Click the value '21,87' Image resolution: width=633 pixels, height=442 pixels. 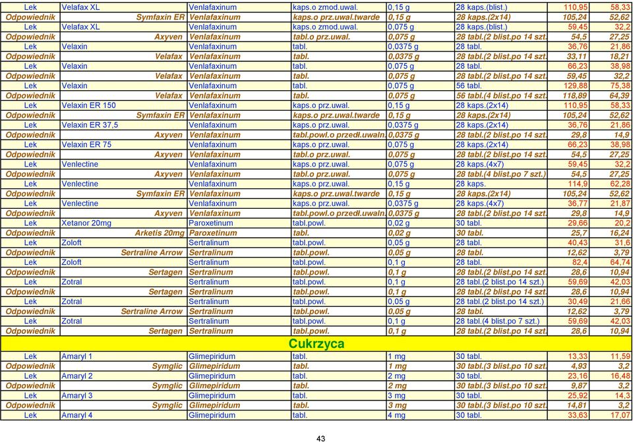[620, 204]
